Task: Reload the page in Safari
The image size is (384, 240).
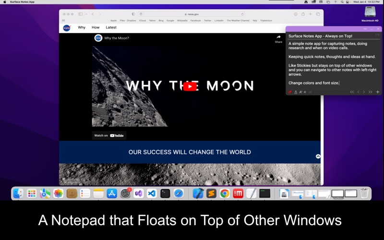Action: click(x=242, y=14)
